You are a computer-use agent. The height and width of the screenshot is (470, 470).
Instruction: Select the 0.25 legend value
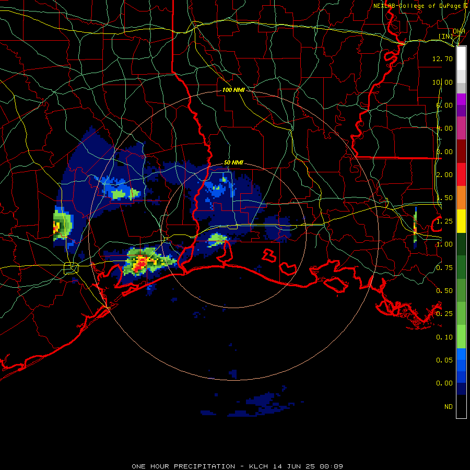[x=444, y=314]
